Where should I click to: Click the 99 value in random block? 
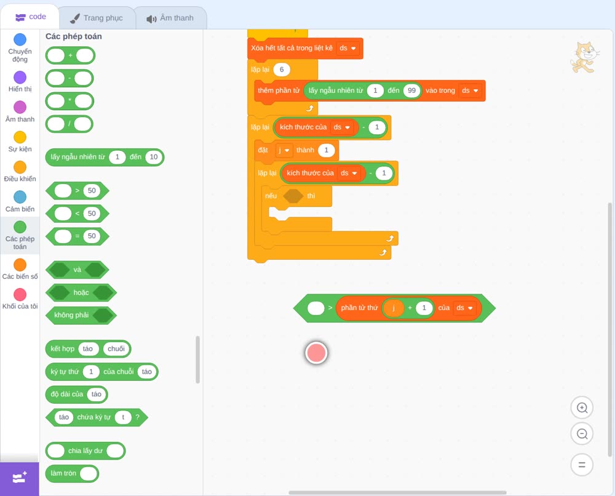pos(411,90)
